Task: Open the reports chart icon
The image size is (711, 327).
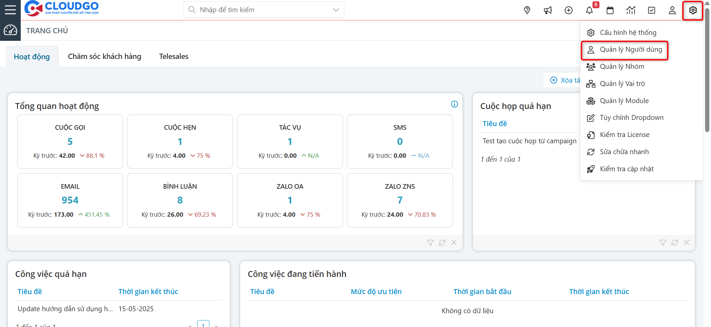Action: [631, 10]
